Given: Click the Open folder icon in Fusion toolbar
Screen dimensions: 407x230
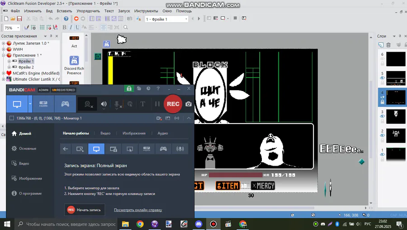Looking at the screenshot, I should pyautogui.click(x=13, y=19).
